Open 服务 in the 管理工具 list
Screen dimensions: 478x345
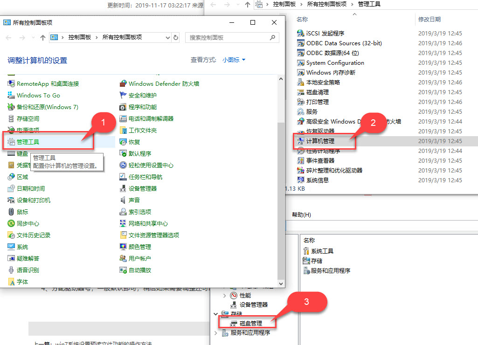click(312, 111)
